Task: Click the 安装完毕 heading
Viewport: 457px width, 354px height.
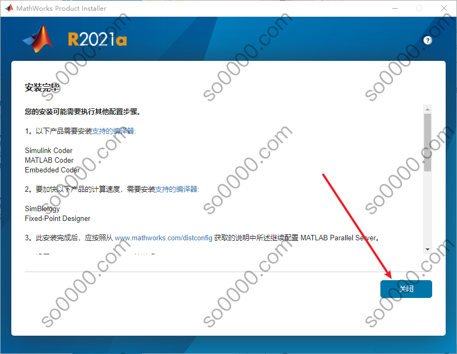Action: click(42, 87)
